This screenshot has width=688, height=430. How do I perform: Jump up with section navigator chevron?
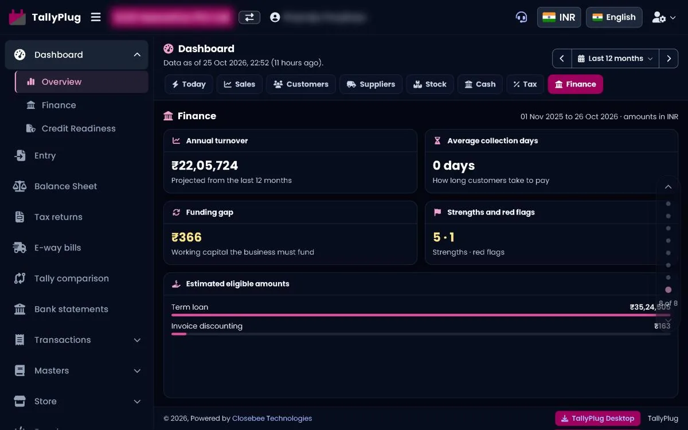[x=668, y=187]
